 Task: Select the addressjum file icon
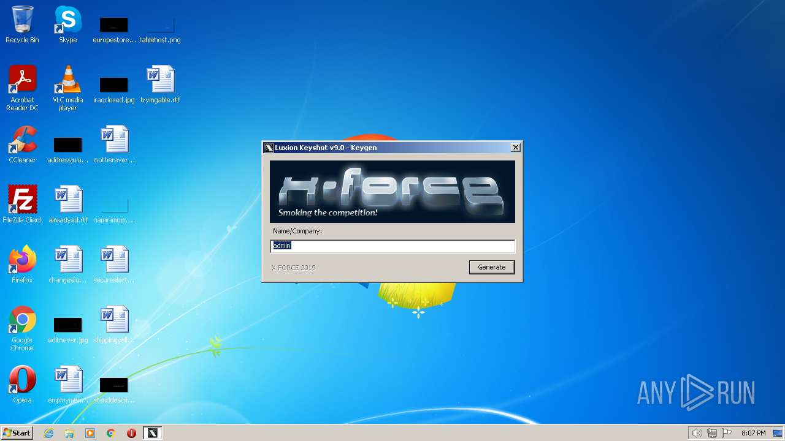[x=67, y=149]
